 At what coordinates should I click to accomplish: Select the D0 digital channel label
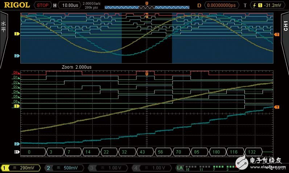[16, 73]
